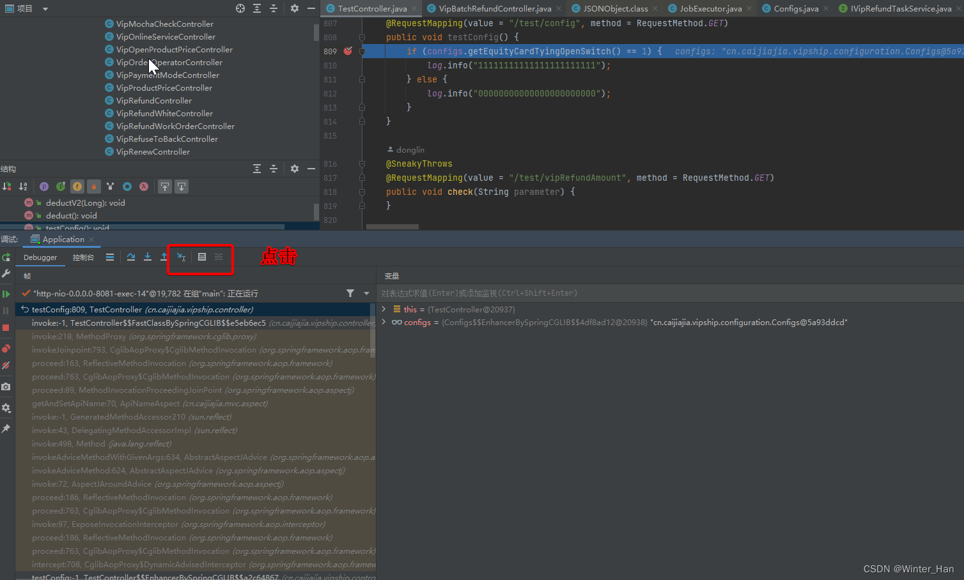The width and height of the screenshot is (964, 580).
Task: Close the Application debug tab
Action: click(91, 240)
